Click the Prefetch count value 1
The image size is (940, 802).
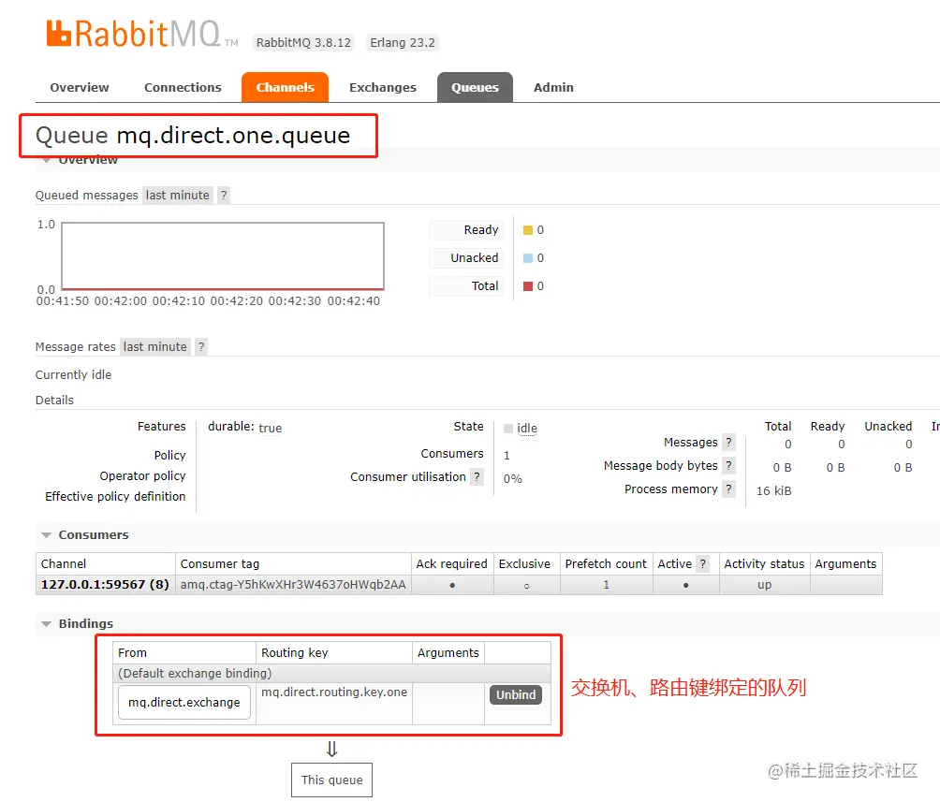(x=606, y=584)
